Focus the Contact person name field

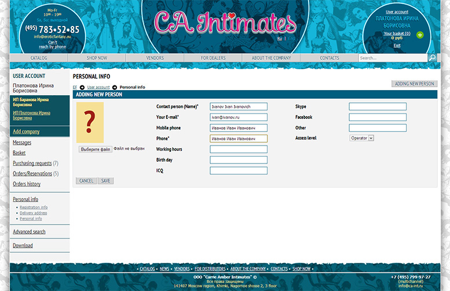[x=239, y=106]
